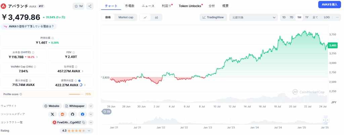
Task: Open the 利回り tab
Action: click(167, 6)
